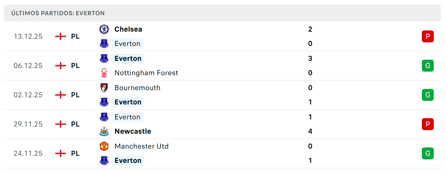Click the Últimos Partidos: Everton header
This screenshot has height=174, width=446.
pyautogui.click(x=58, y=13)
